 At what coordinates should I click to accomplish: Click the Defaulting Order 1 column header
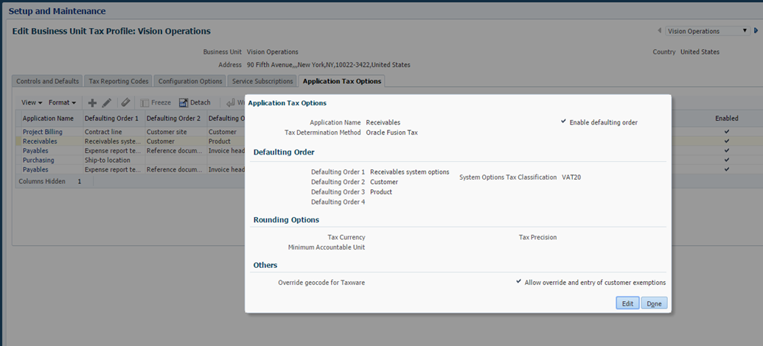[111, 118]
